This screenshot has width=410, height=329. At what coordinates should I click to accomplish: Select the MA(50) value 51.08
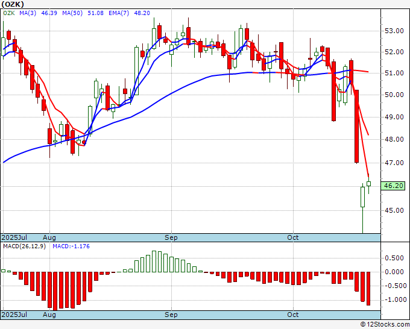pyautogui.click(x=95, y=13)
